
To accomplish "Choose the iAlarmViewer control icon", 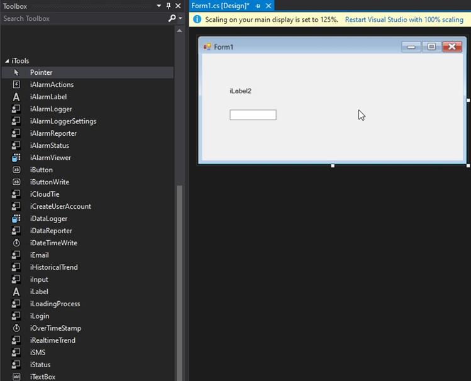I will coord(16,158).
